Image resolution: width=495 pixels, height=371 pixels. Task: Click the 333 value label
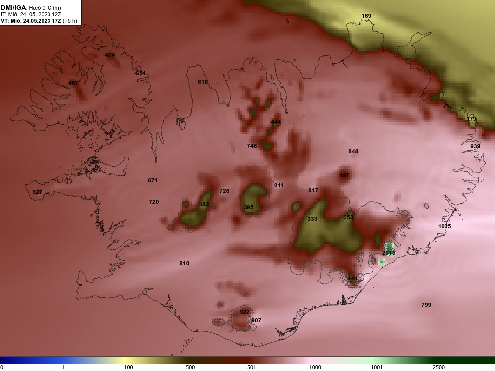[x=312, y=219]
